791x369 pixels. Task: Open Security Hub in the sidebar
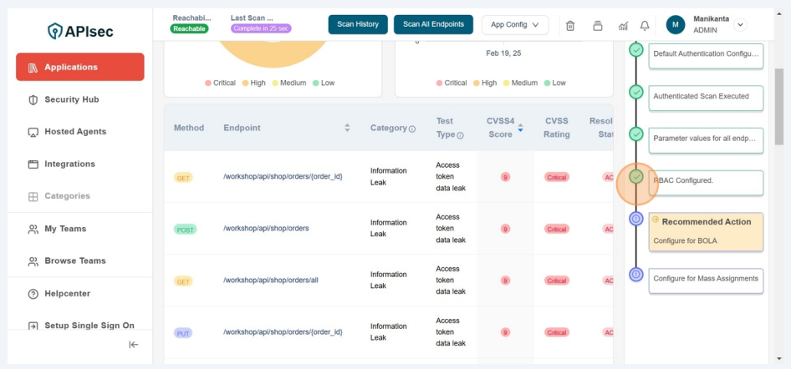coord(71,99)
